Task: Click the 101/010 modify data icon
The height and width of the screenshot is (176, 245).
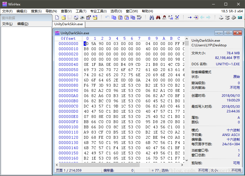Action: pos(139,17)
